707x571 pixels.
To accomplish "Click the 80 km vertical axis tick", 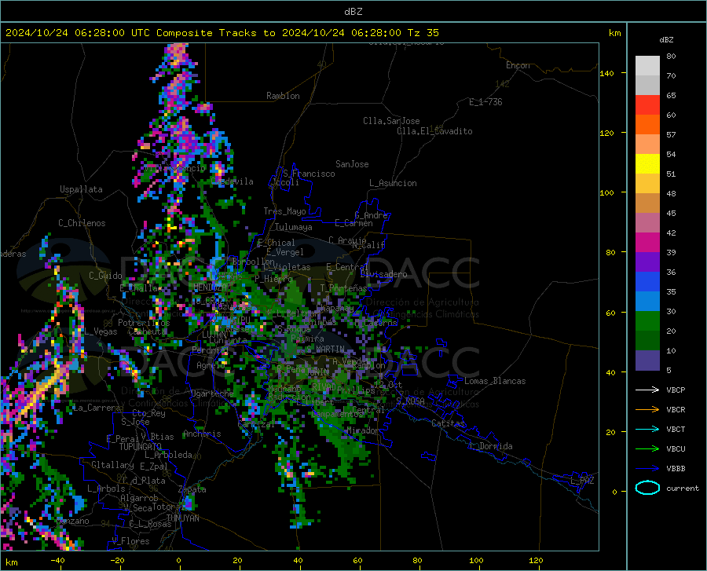I will pyautogui.click(x=610, y=252).
